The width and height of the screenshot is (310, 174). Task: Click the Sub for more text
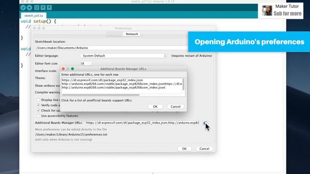(287, 14)
